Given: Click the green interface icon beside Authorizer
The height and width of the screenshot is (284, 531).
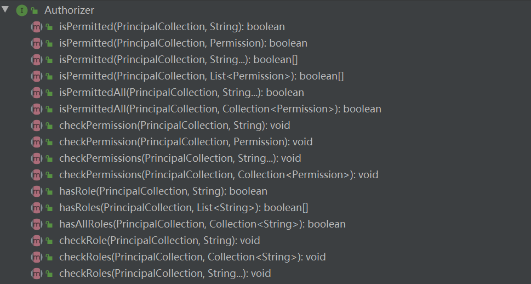Looking at the screenshot, I should (x=22, y=10).
